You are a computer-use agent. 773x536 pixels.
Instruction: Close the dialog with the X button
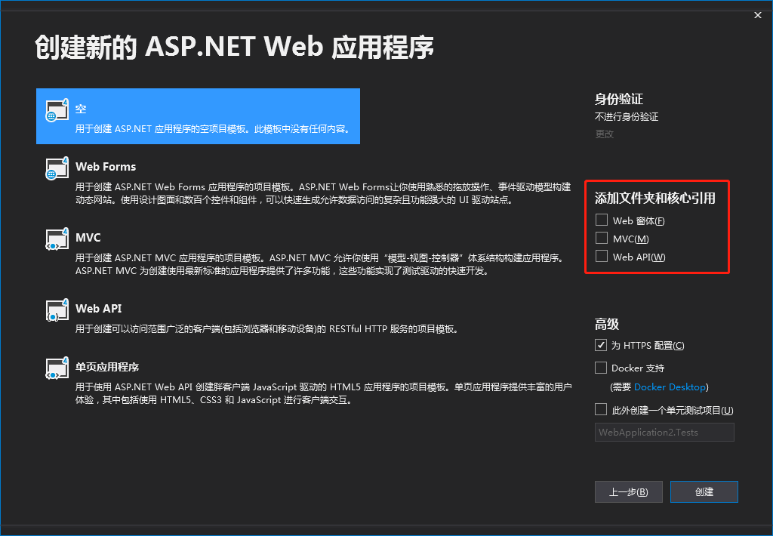[x=758, y=15]
